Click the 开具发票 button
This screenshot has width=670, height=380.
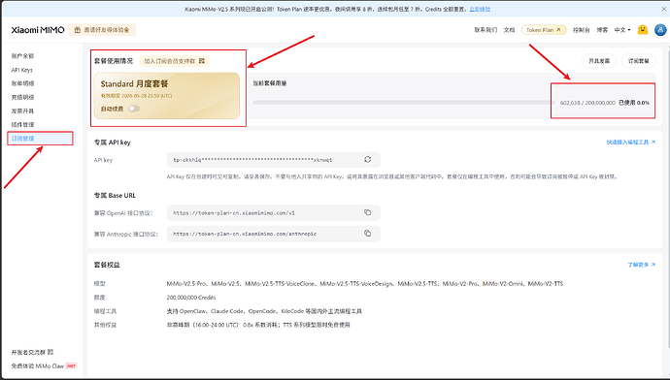599,61
